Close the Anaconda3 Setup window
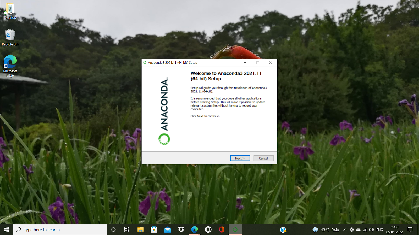Screen dimensions: 419x235 tap(271, 63)
